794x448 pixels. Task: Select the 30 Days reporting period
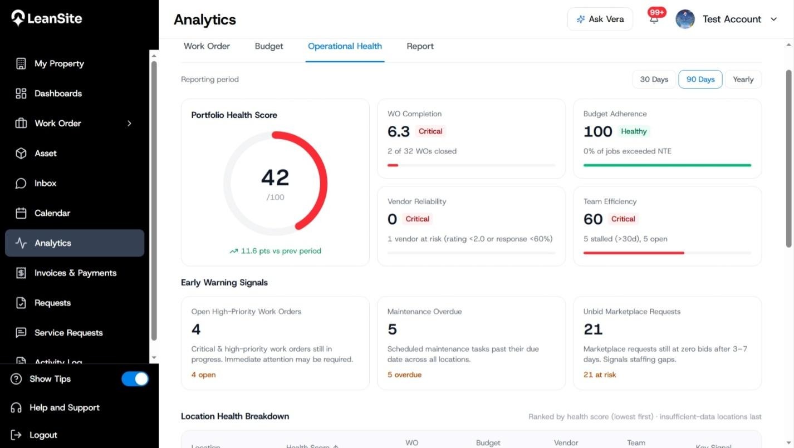point(654,80)
